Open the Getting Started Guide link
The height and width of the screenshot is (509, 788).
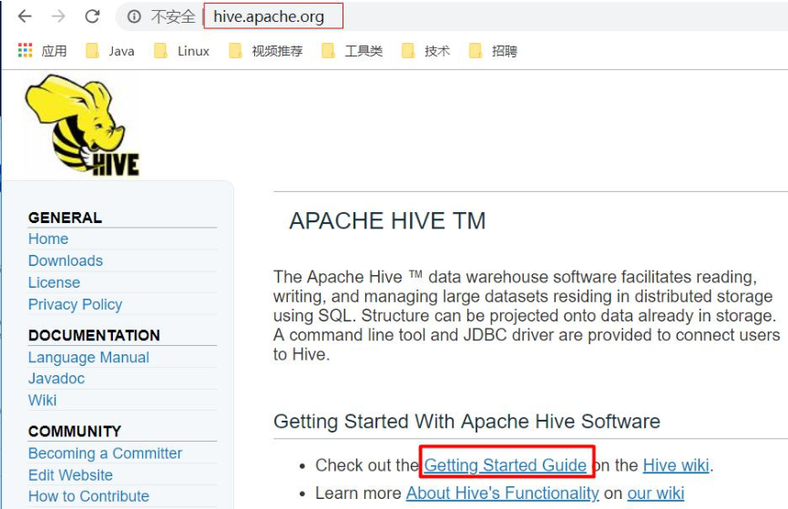(x=505, y=465)
